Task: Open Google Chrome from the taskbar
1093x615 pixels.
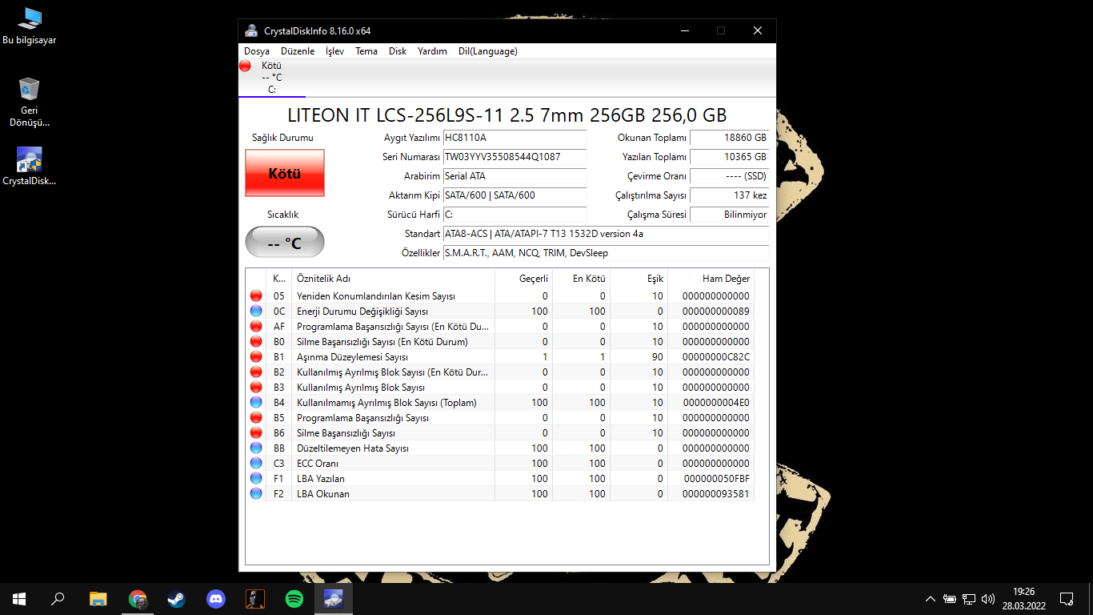Action: [x=138, y=599]
